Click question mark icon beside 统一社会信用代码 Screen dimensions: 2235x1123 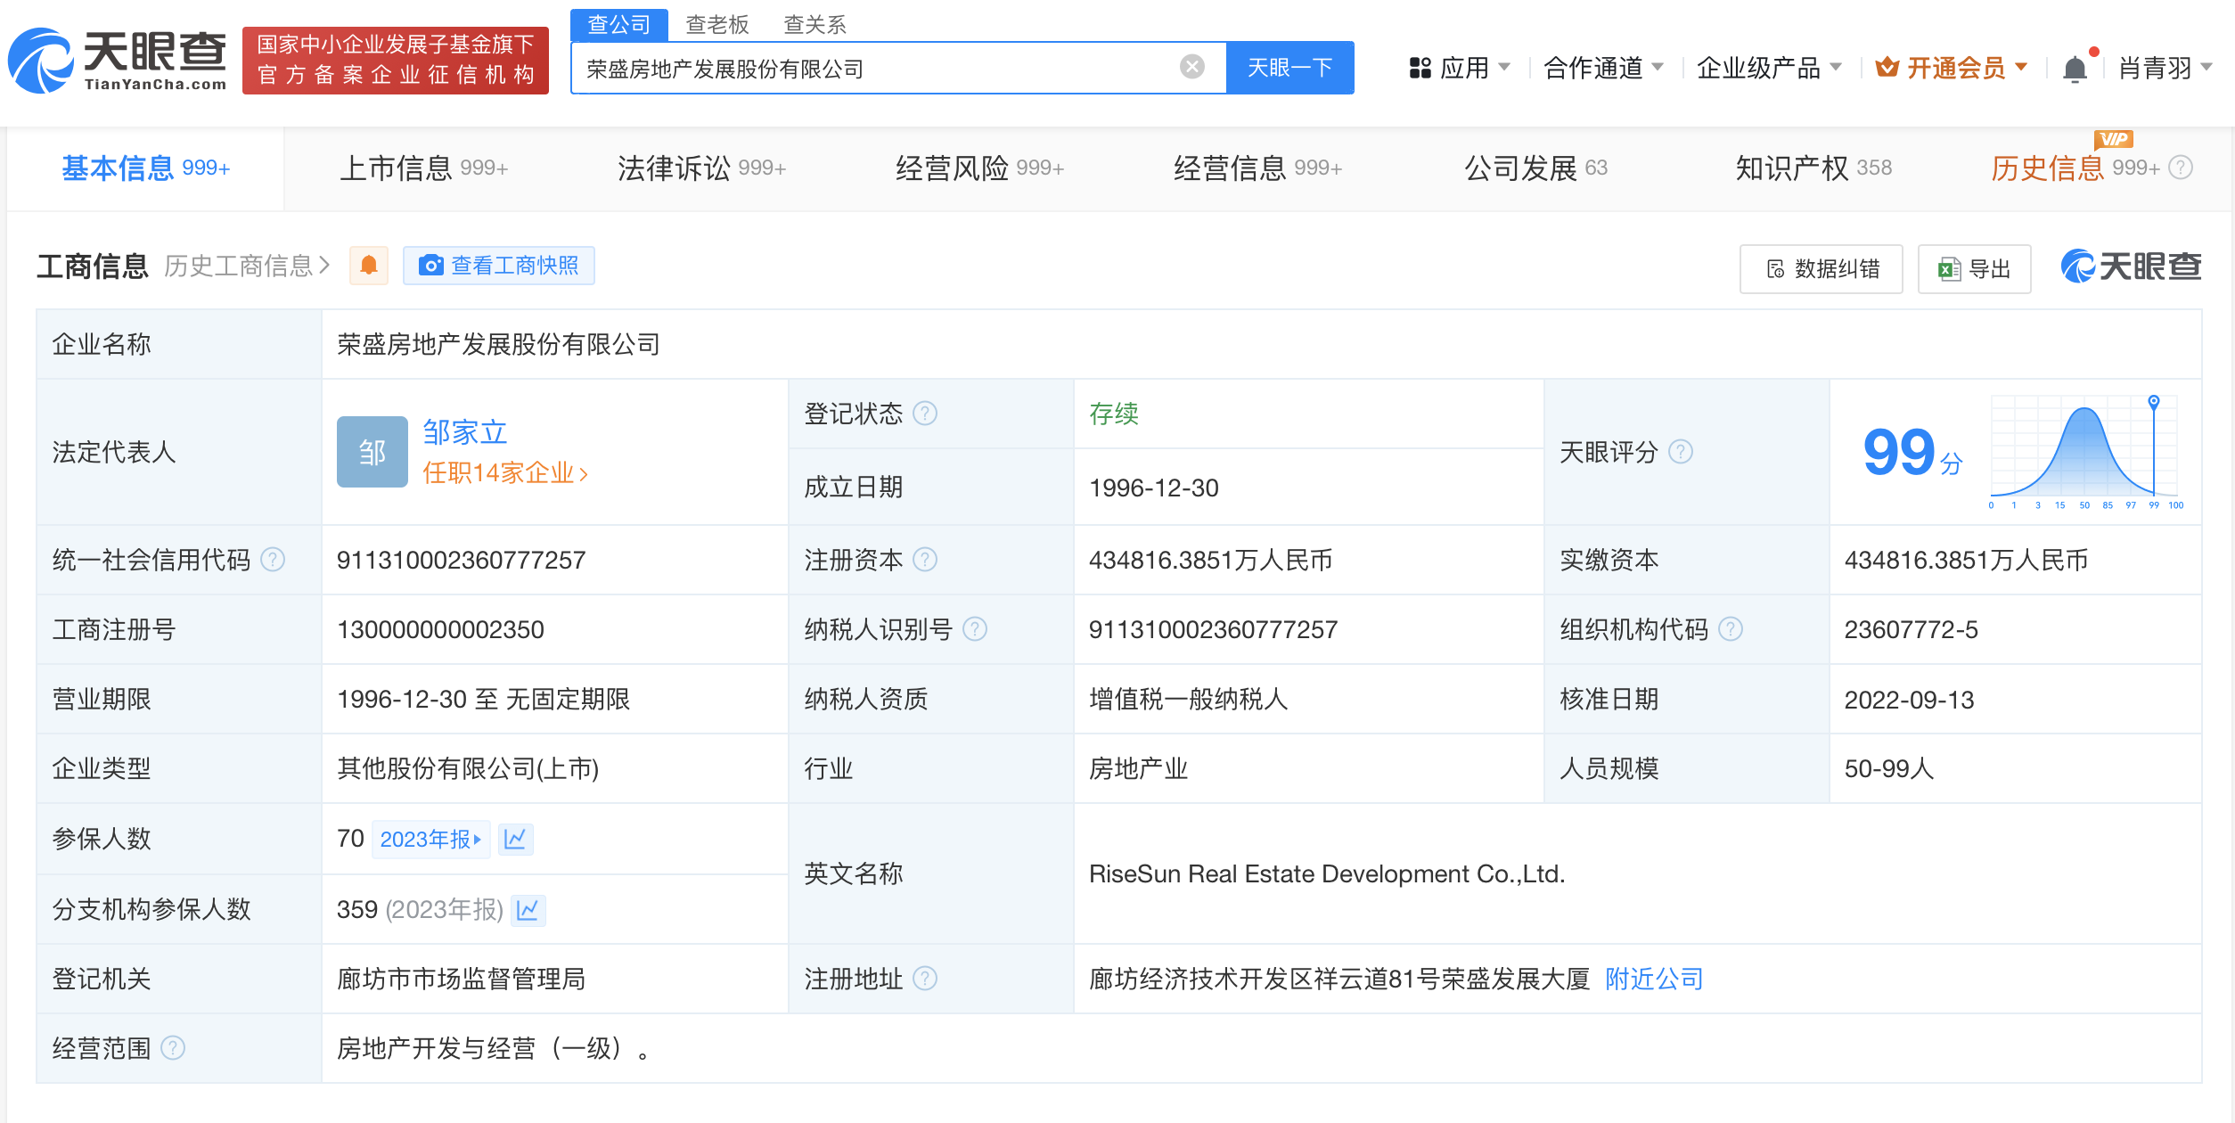(273, 560)
